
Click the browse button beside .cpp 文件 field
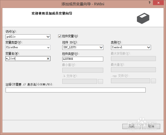click(x=154, y=81)
